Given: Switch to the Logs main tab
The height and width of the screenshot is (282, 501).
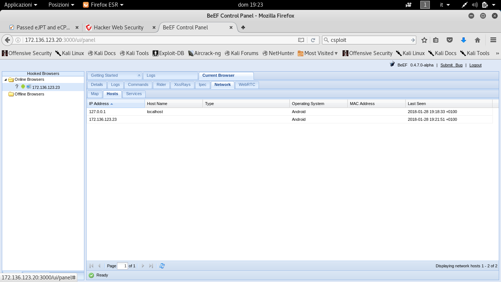Looking at the screenshot, I should tap(170, 76).
